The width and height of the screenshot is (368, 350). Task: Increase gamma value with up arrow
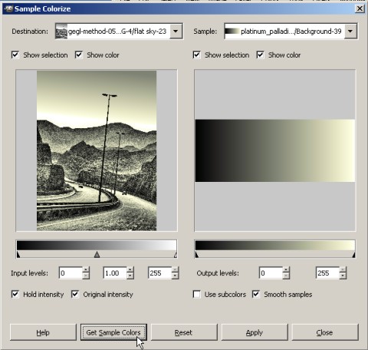point(130,270)
